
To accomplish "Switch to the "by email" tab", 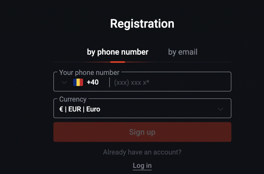I will coord(183,52).
